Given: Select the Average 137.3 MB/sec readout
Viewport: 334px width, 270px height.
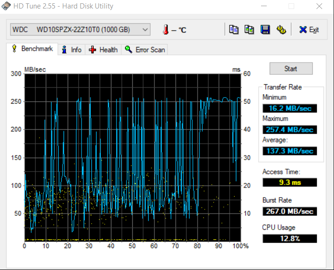Looking at the screenshot, I should [289, 151].
